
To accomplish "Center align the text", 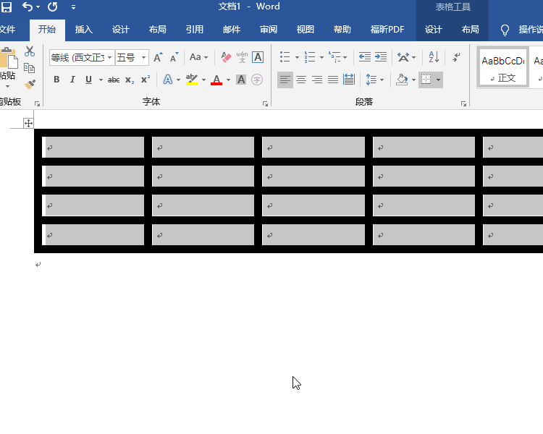I will tap(301, 80).
